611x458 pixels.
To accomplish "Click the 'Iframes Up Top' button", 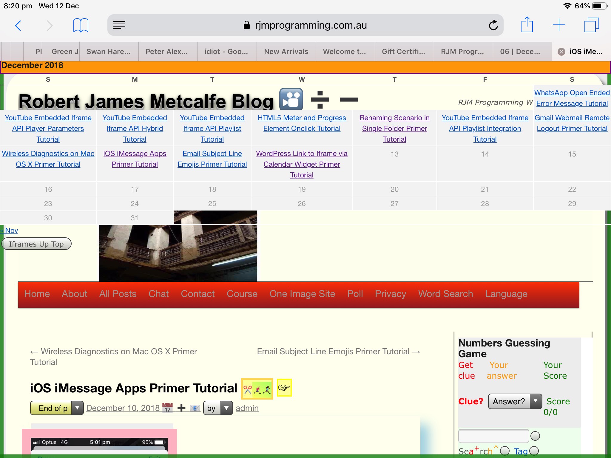I will coord(36,244).
